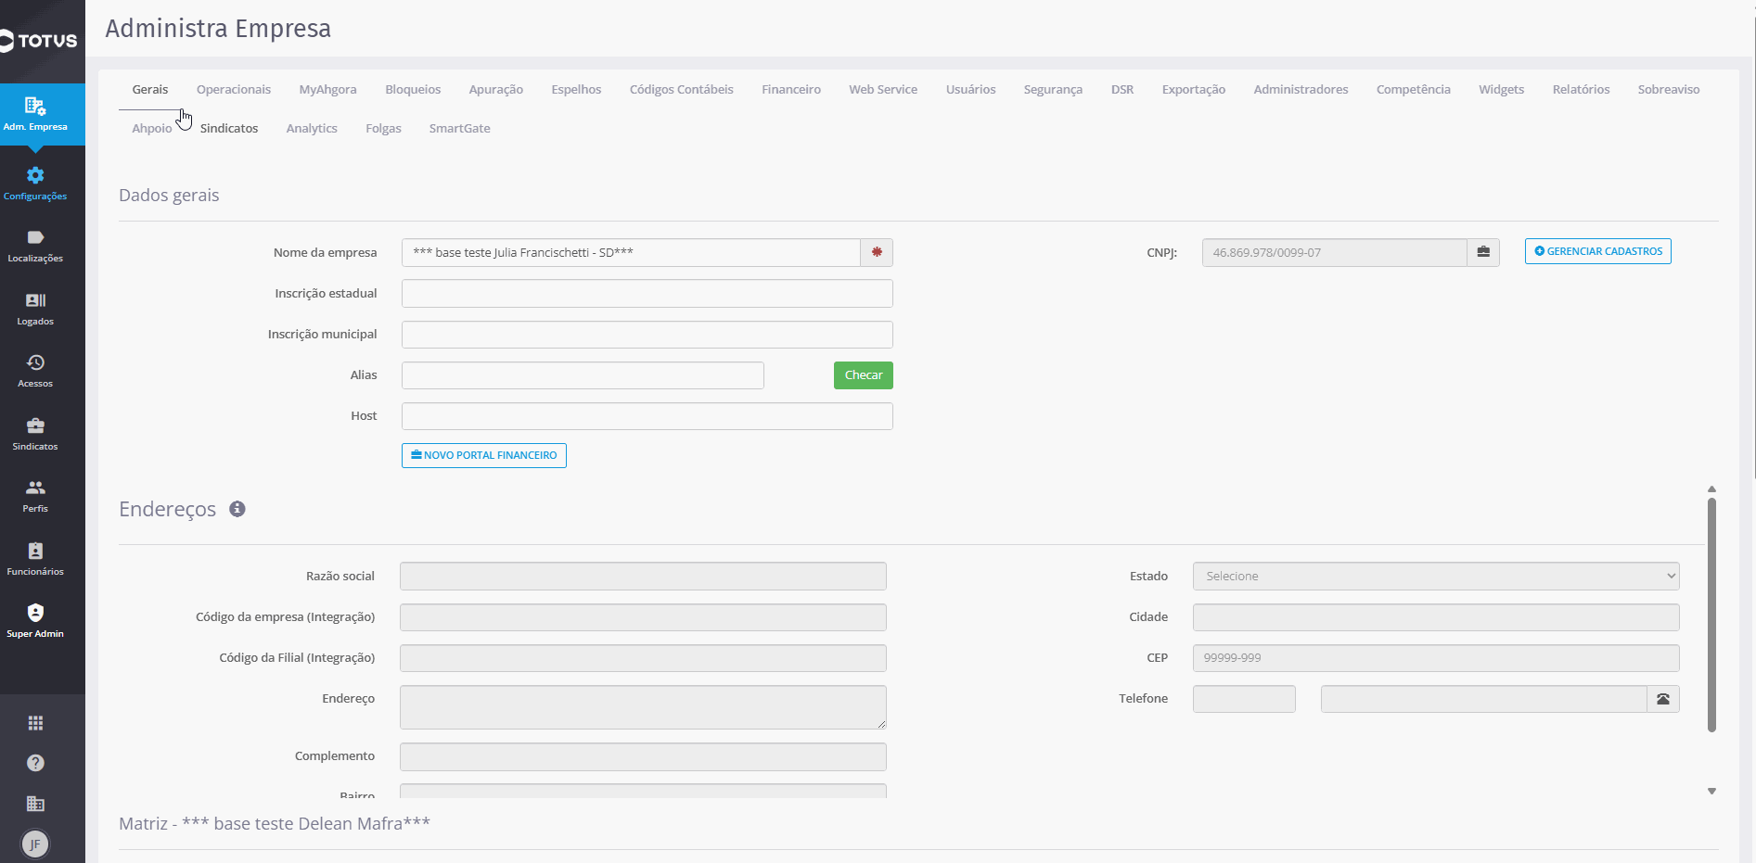Screen dimensions: 1756x863
Task: Switch to Espelhos tab
Action: point(576,89)
